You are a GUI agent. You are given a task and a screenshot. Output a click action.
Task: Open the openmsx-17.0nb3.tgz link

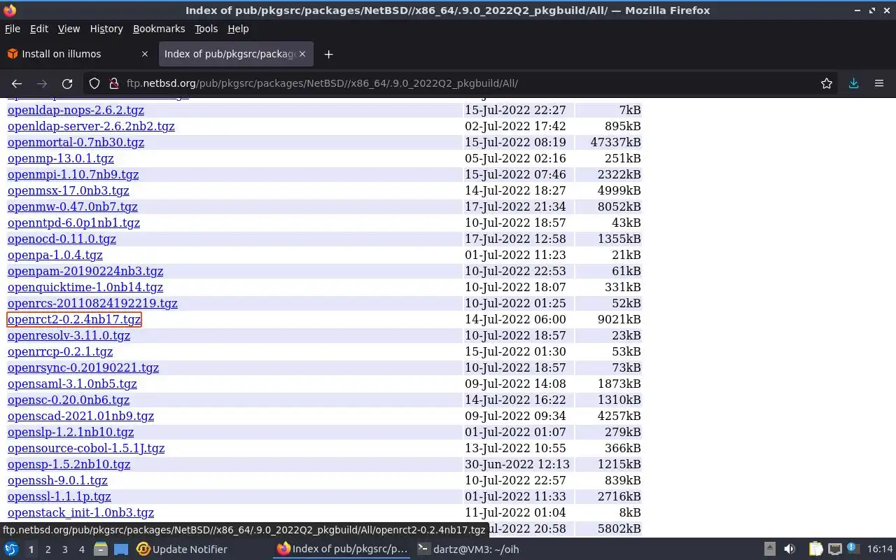tap(68, 190)
